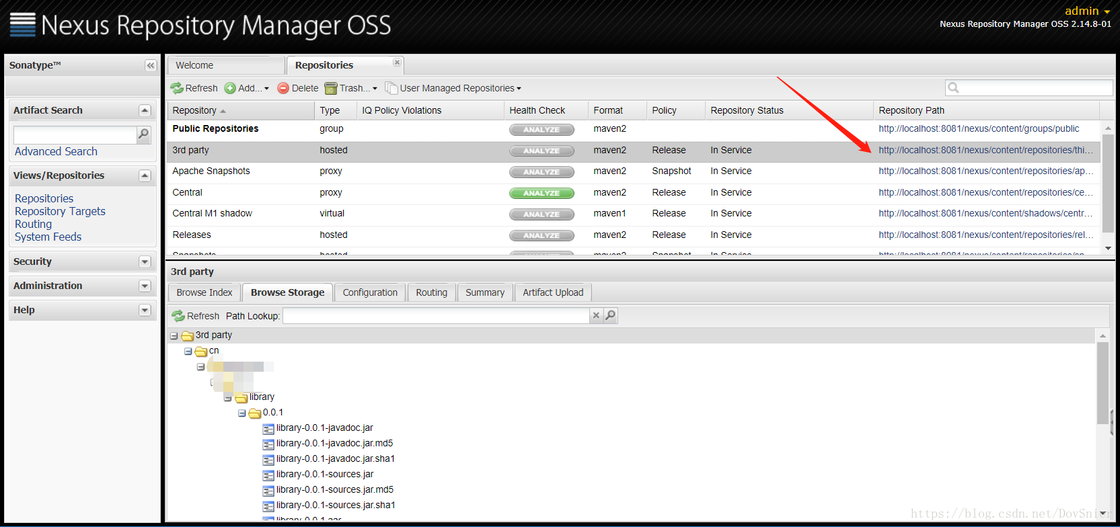
Task: Expand the Security panel
Action: click(x=145, y=261)
